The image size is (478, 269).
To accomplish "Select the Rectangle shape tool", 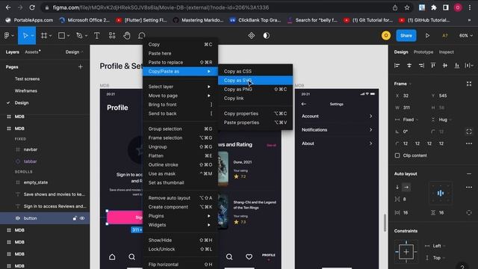I will (x=61, y=36).
